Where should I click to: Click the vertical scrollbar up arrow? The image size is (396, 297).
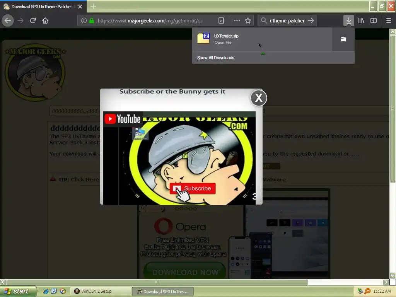(x=393, y=32)
